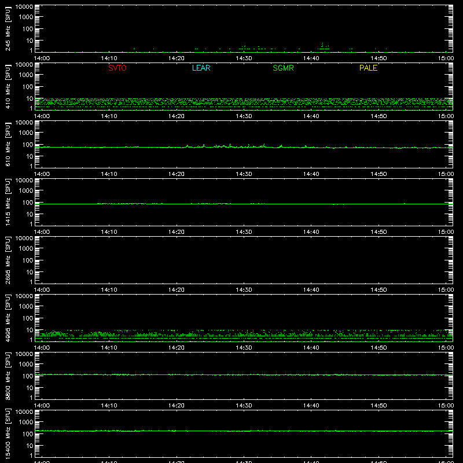This screenshot has height=463, width=463.
Task: Click the 10000 tick label on 245 MHz axis
Action: tap(24, 7)
